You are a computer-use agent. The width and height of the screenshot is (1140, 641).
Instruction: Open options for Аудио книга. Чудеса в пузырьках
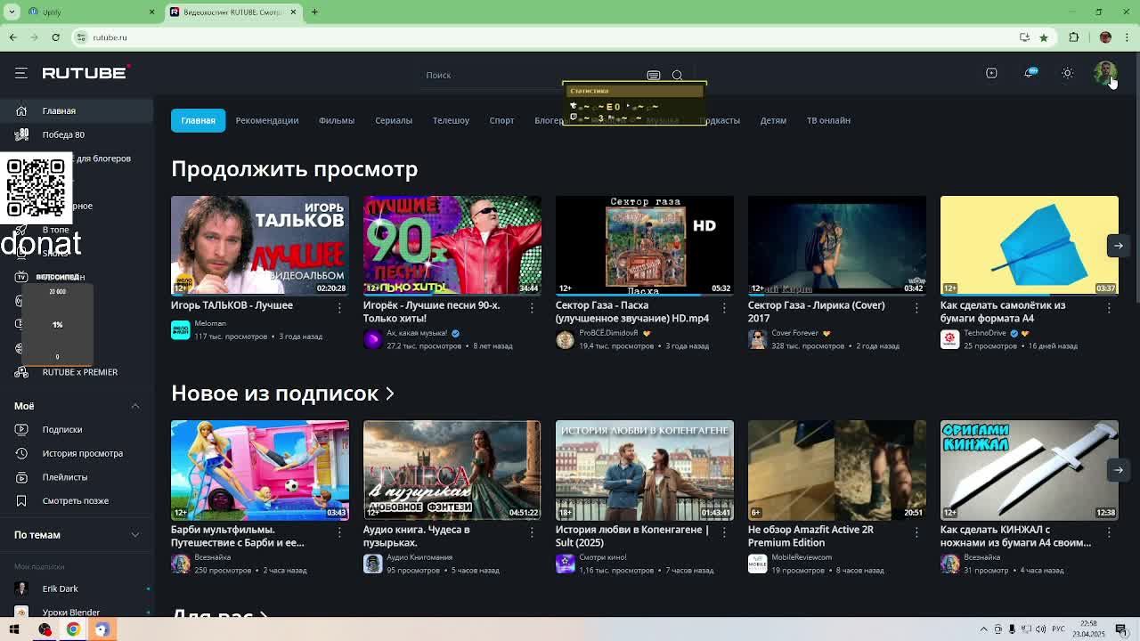(532, 532)
